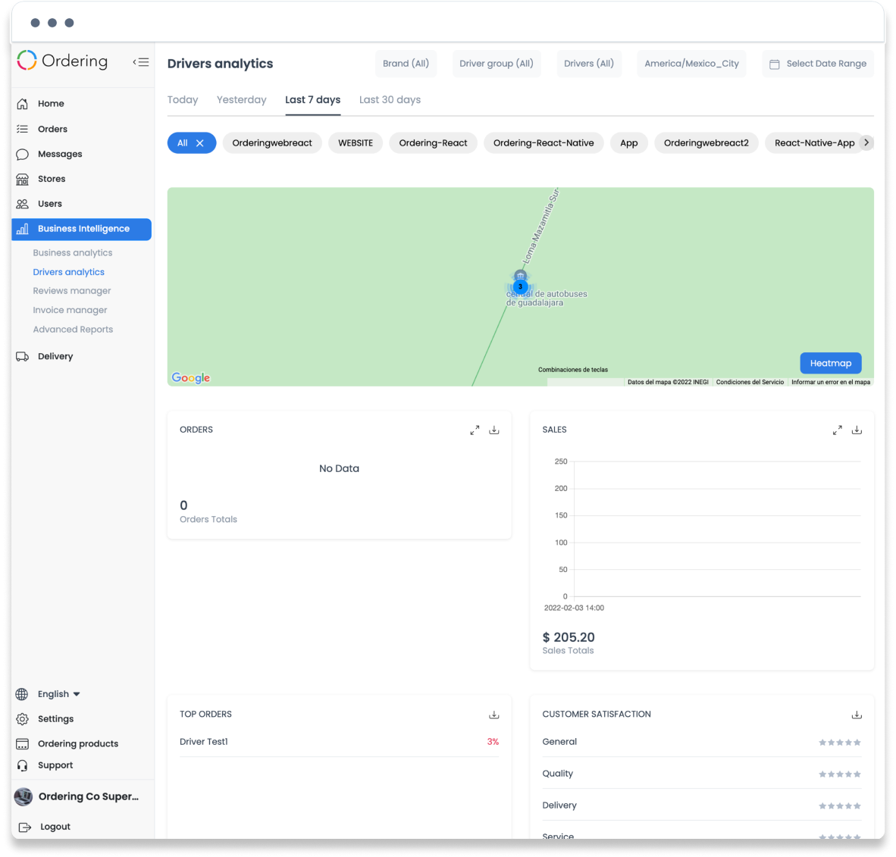Click the Home house icon
The height and width of the screenshot is (857, 896).
(x=22, y=103)
